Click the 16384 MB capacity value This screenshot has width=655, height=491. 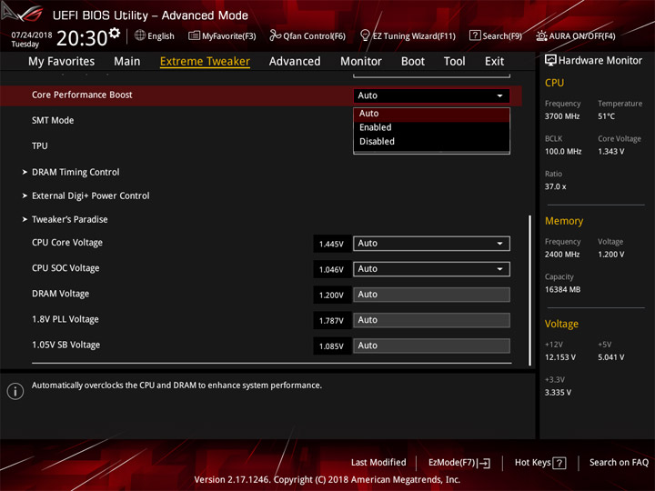(x=562, y=290)
